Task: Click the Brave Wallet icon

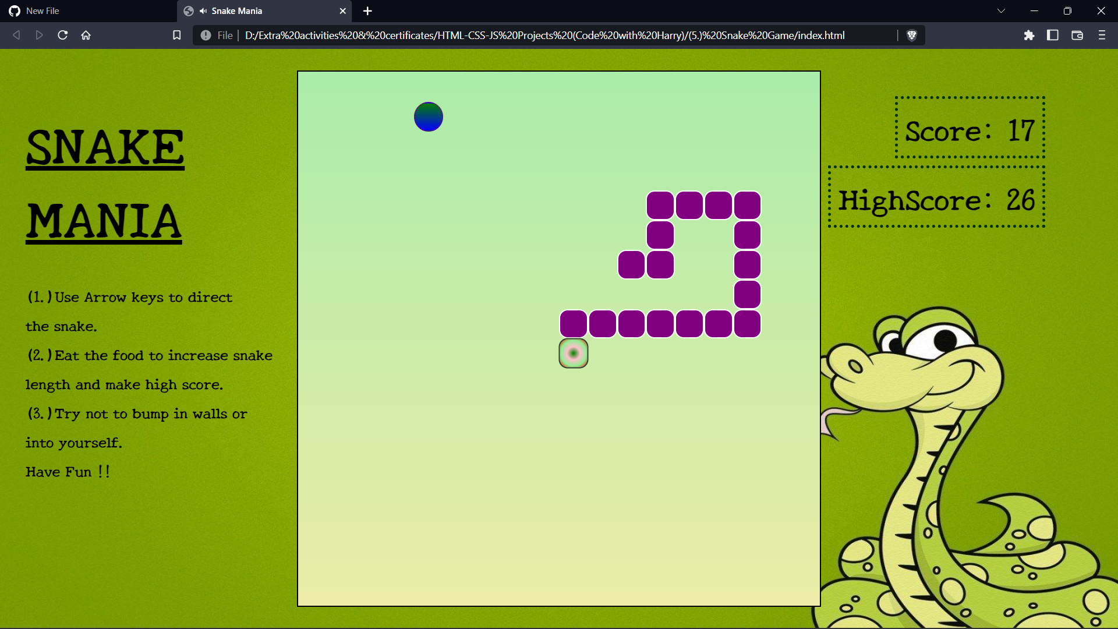Action: point(1077,35)
